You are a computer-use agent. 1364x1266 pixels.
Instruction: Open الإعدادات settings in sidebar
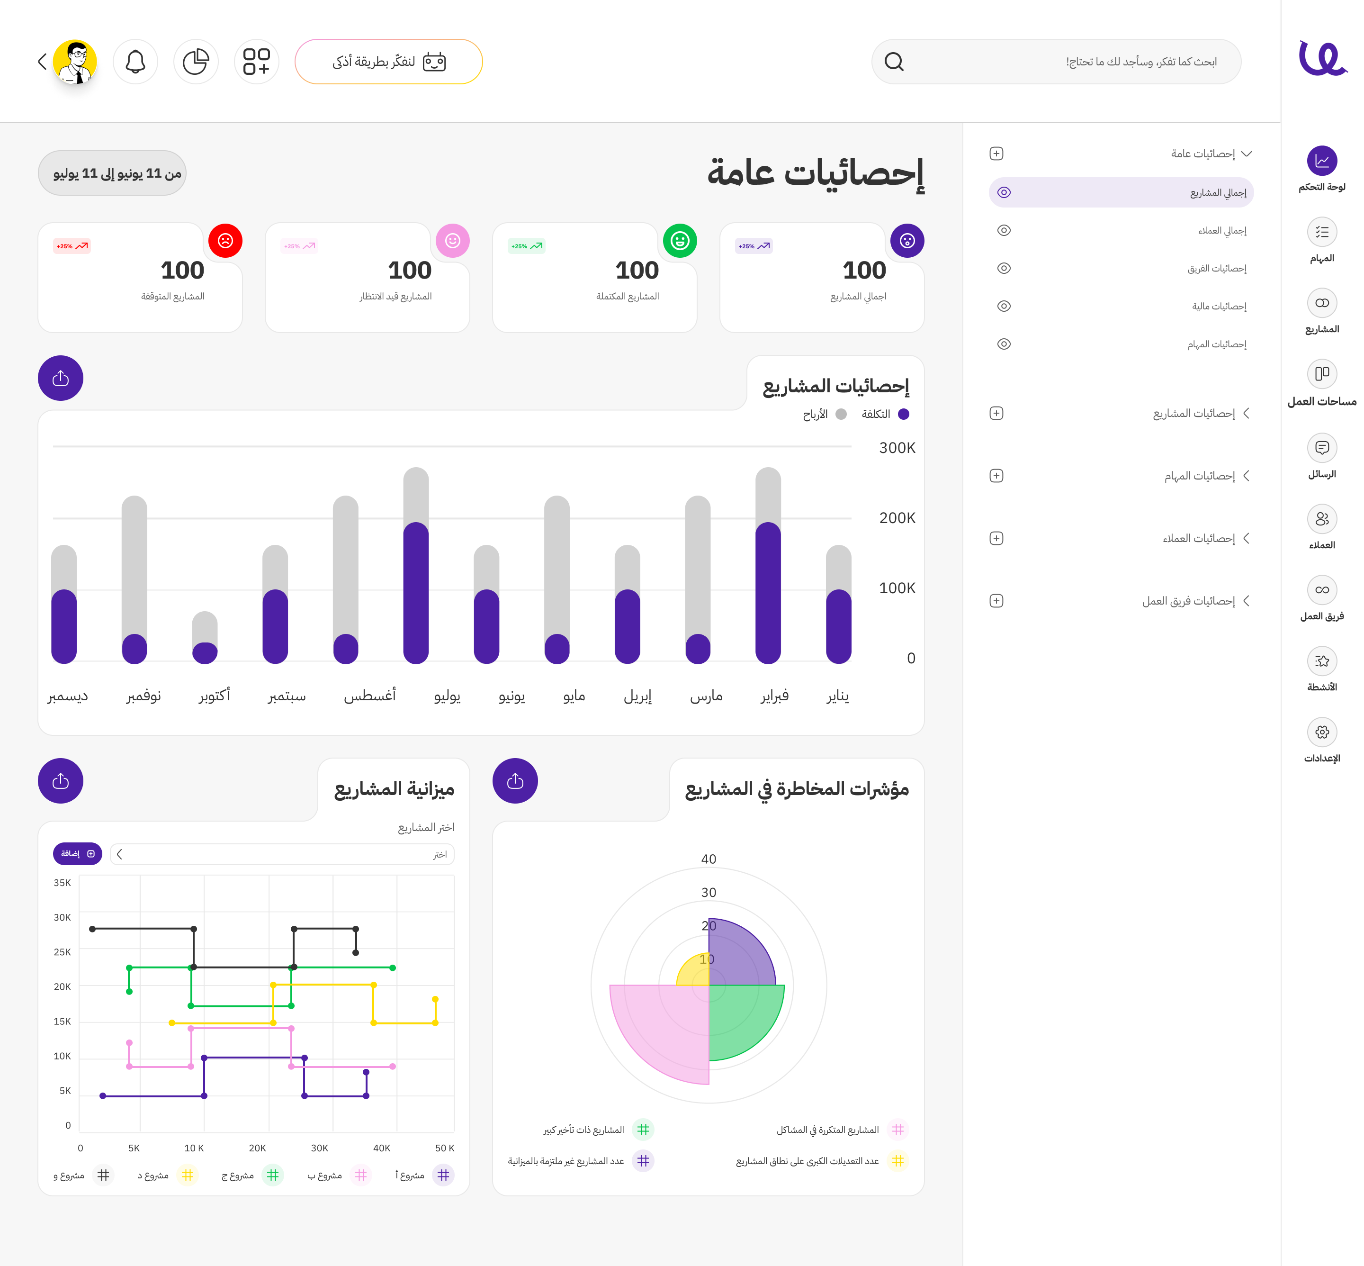[1321, 741]
